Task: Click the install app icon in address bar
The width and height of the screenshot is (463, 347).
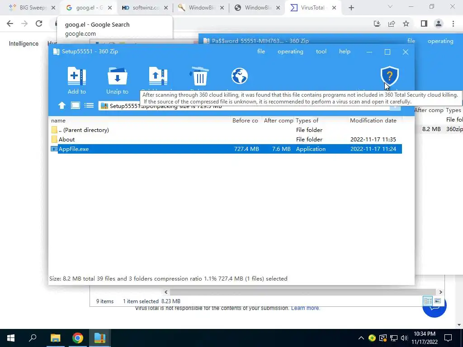Action: (x=377, y=23)
